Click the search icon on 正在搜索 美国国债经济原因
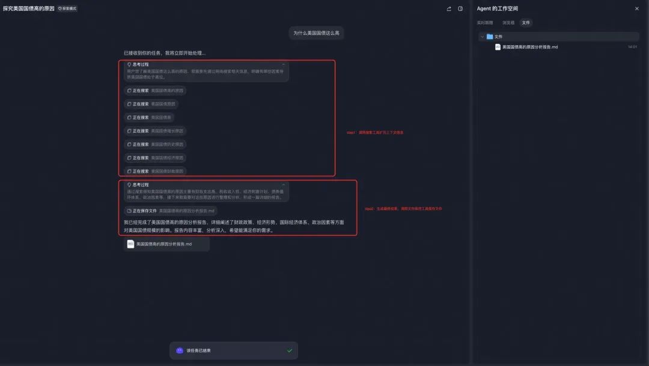 [130, 157]
